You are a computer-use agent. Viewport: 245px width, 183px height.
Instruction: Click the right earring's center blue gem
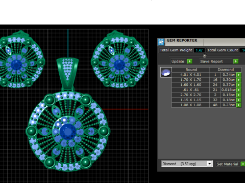pyautogui.click(x=119, y=65)
